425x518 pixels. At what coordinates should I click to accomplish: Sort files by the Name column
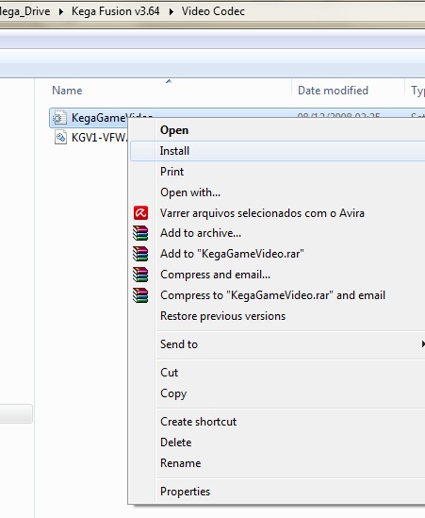(67, 91)
